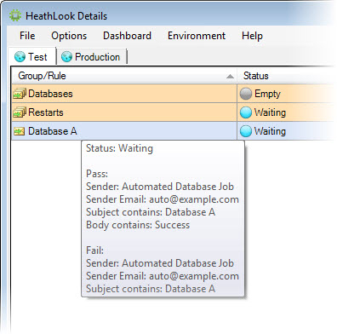The image size is (337, 334).
Task: Open the File menu
Action: pyautogui.click(x=27, y=36)
